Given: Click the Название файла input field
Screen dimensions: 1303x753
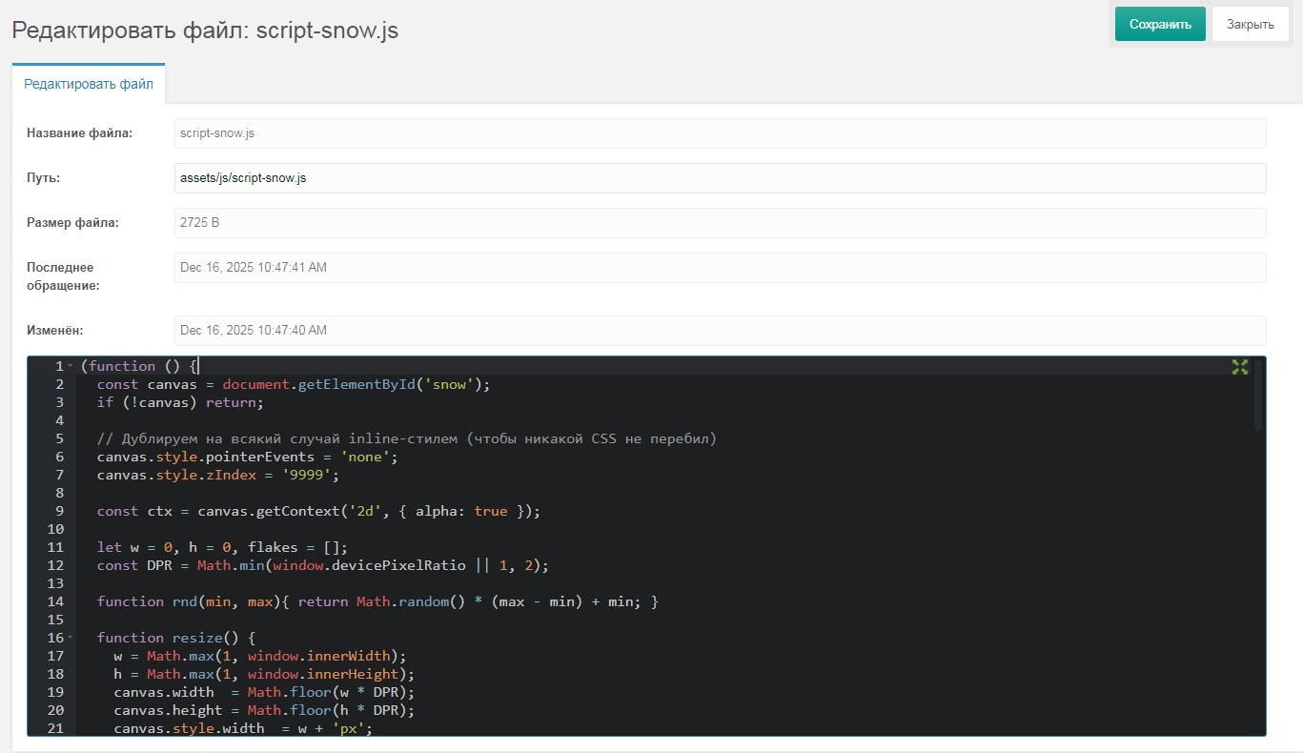Looking at the screenshot, I should 720,133.
